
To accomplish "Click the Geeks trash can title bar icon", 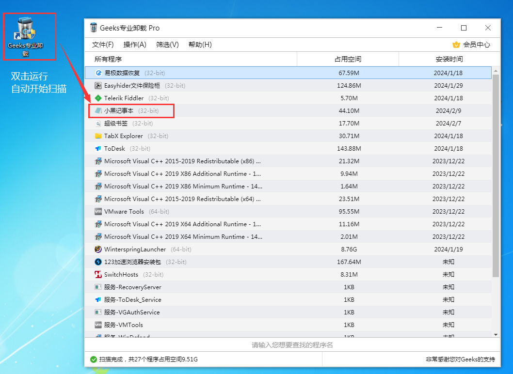I will 94,28.
